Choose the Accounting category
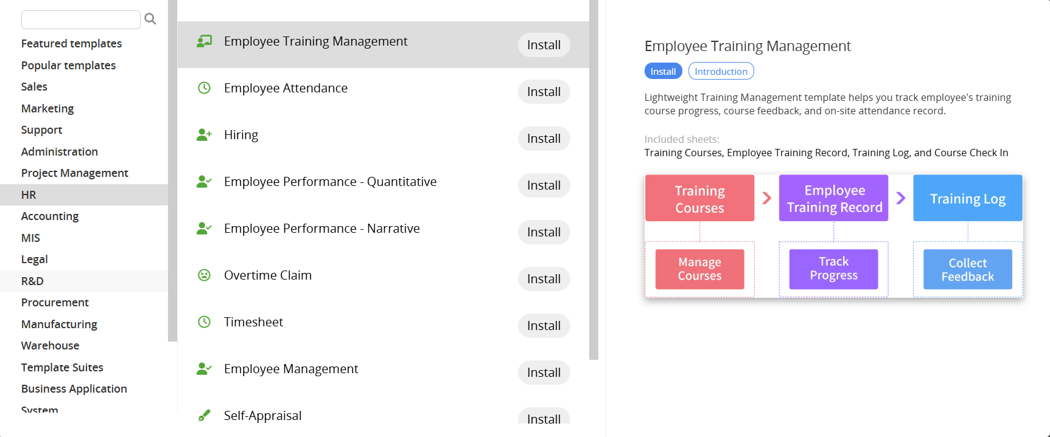The width and height of the screenshot is (1050, 437). [50, 216]
